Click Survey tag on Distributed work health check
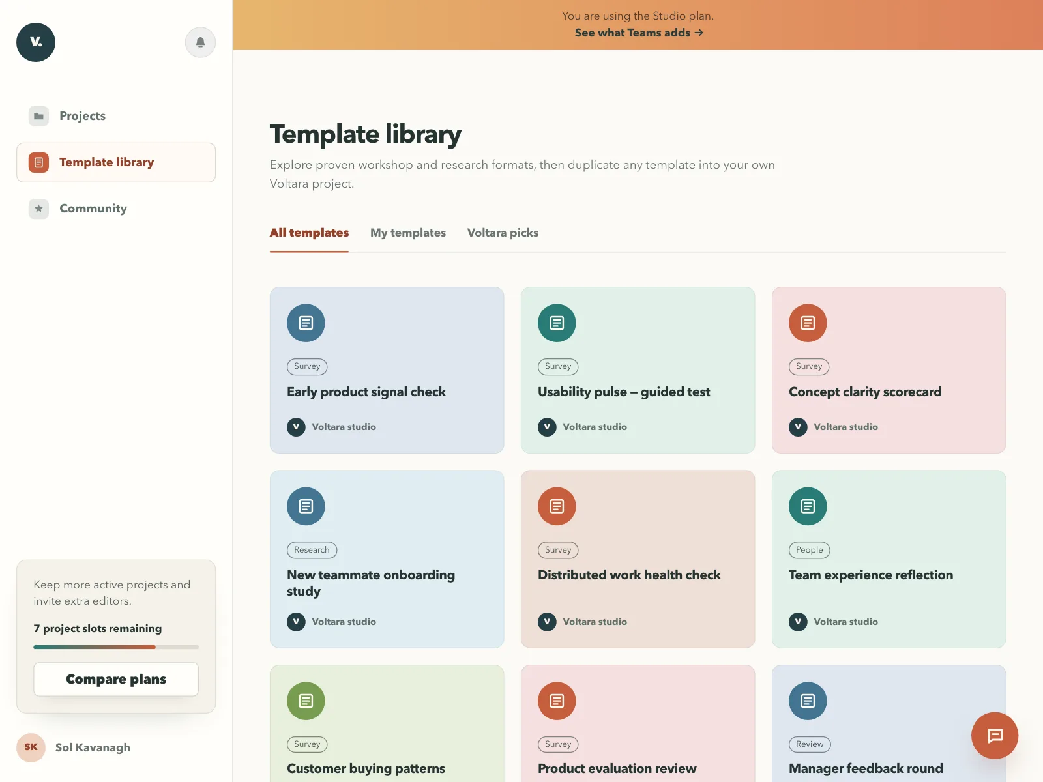This screenshot has height=782, width=1043. coord(558,550)
